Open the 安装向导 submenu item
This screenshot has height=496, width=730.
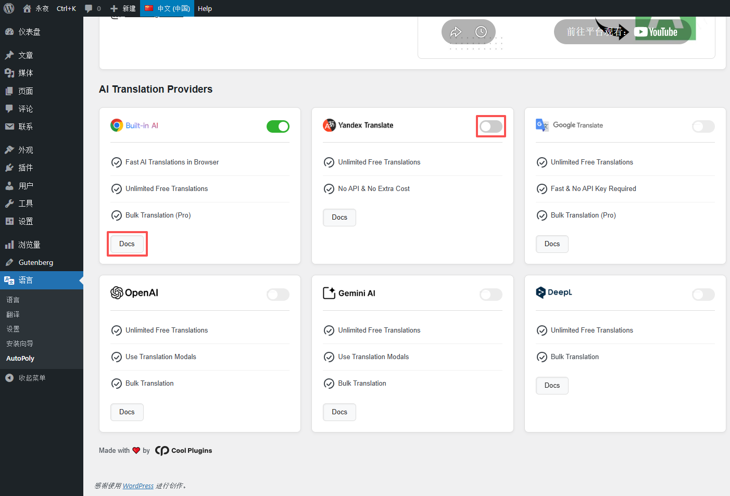20,344
